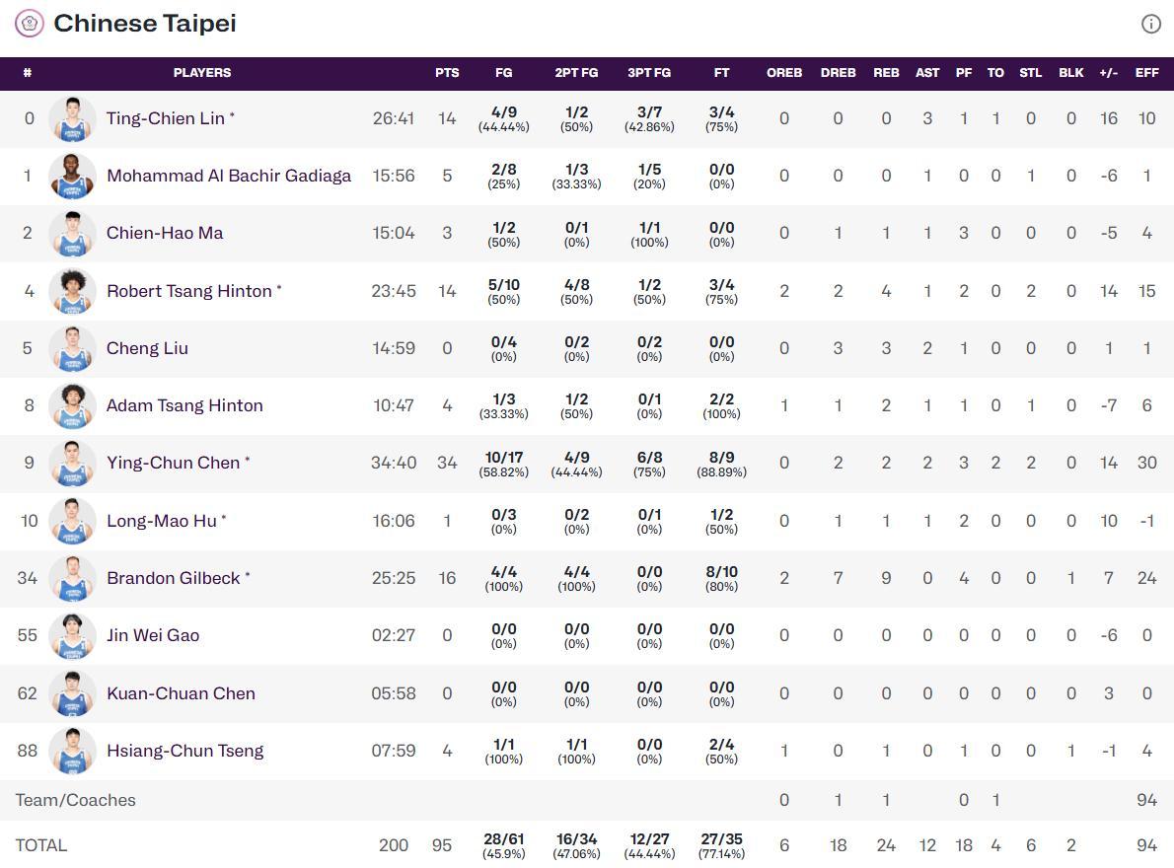Open Hsiang-Chun Tseng's avatar
The height and width of the screenshot is (868, 1174).
pyautogui.click(x=73, y=751)
